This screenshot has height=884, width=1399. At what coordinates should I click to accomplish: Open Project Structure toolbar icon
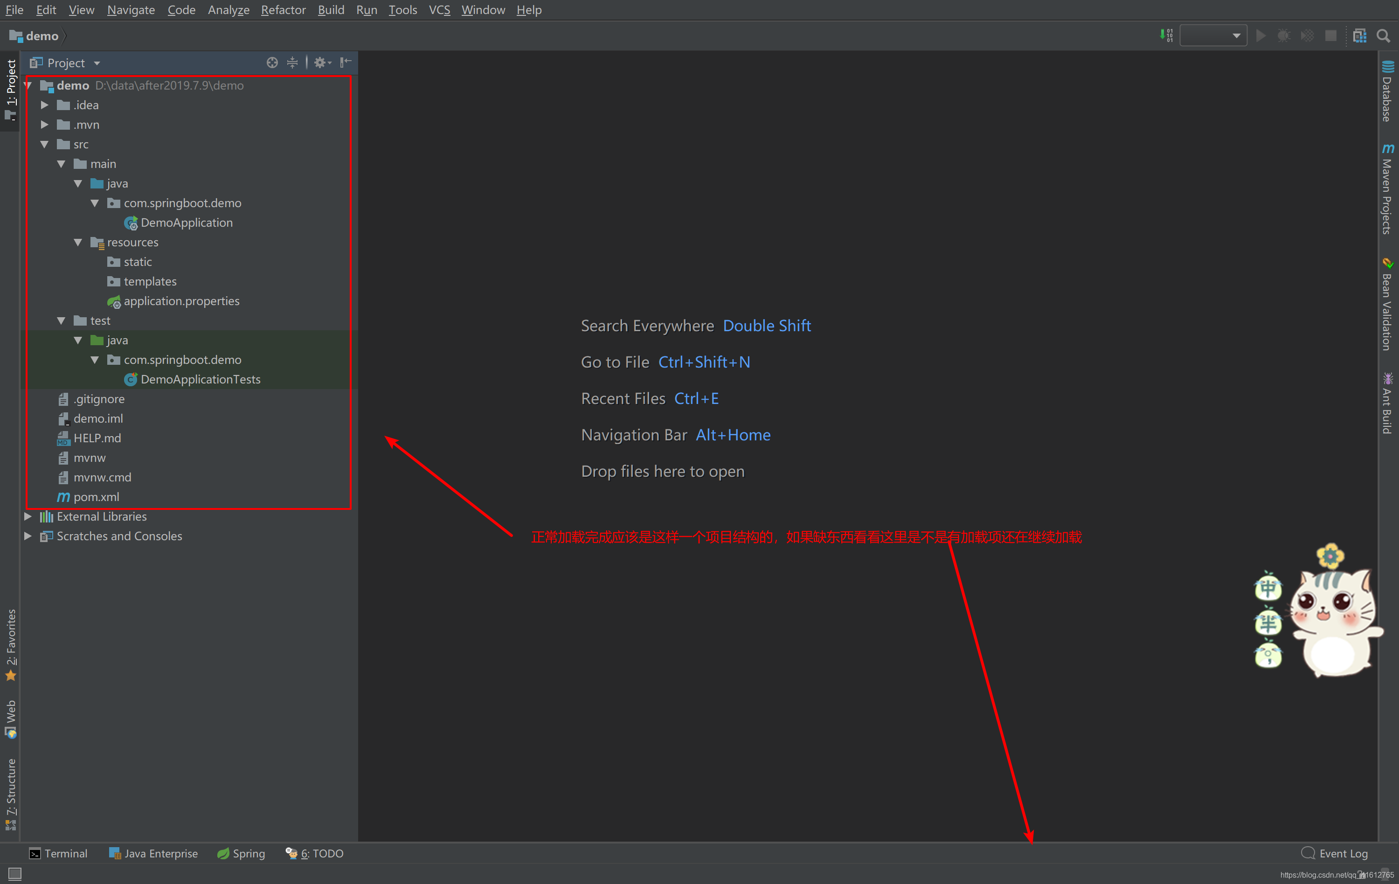tap(1359, 36)
